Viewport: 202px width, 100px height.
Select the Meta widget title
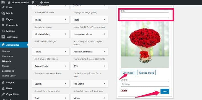click(76, 20)
